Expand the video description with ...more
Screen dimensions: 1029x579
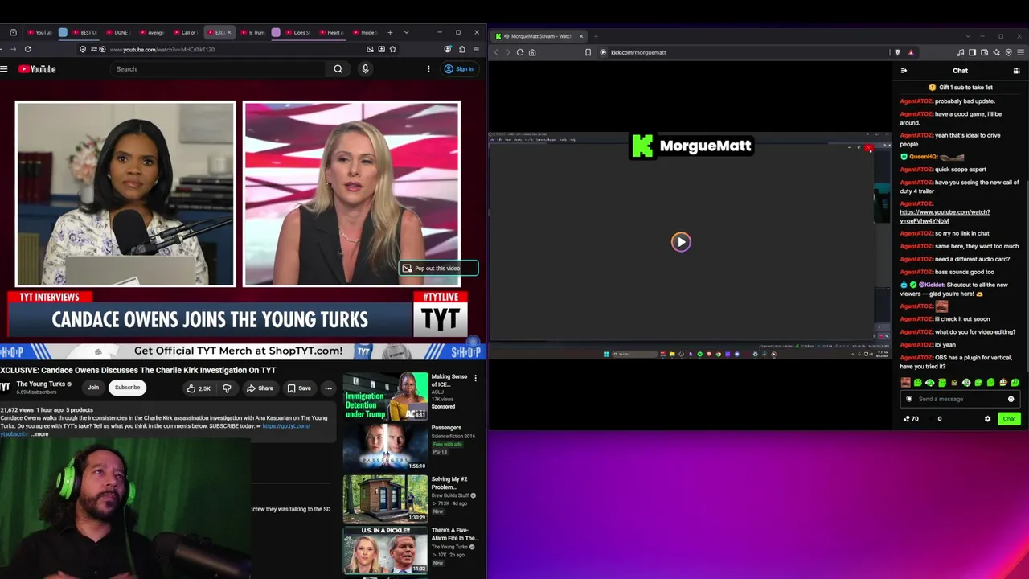click(x=40, y=434)
